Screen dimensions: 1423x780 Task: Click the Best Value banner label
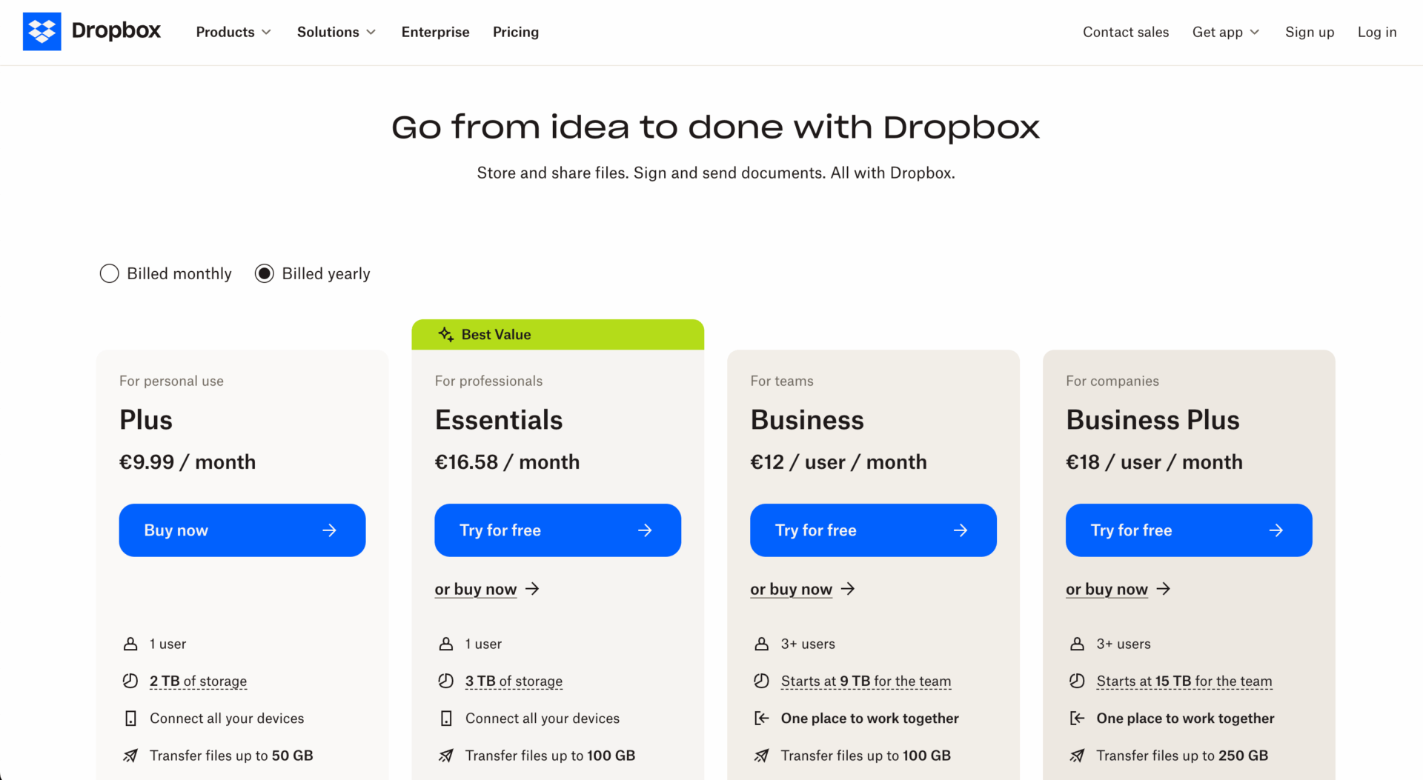point(497,334)
